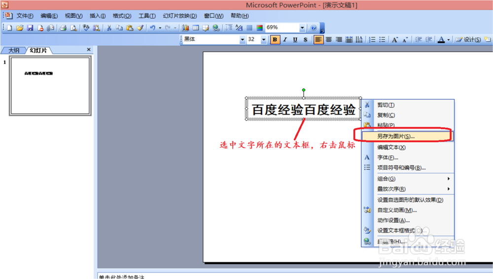This screenshot has height=279, width=493.
Task: Activate the Format Painter brush
Action: click(x=140, y=28)
